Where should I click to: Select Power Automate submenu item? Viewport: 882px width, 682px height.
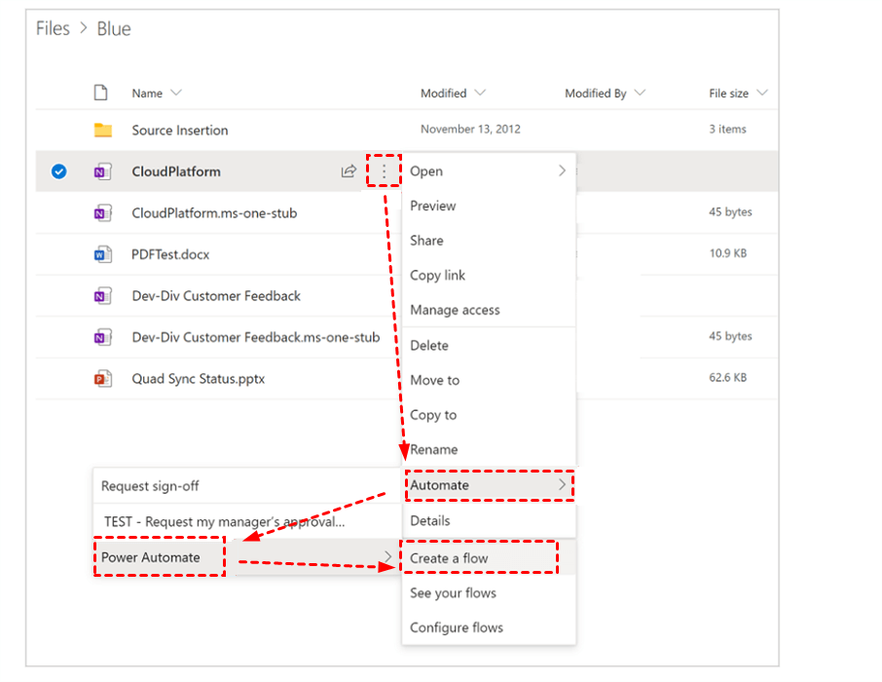point(246,557)
